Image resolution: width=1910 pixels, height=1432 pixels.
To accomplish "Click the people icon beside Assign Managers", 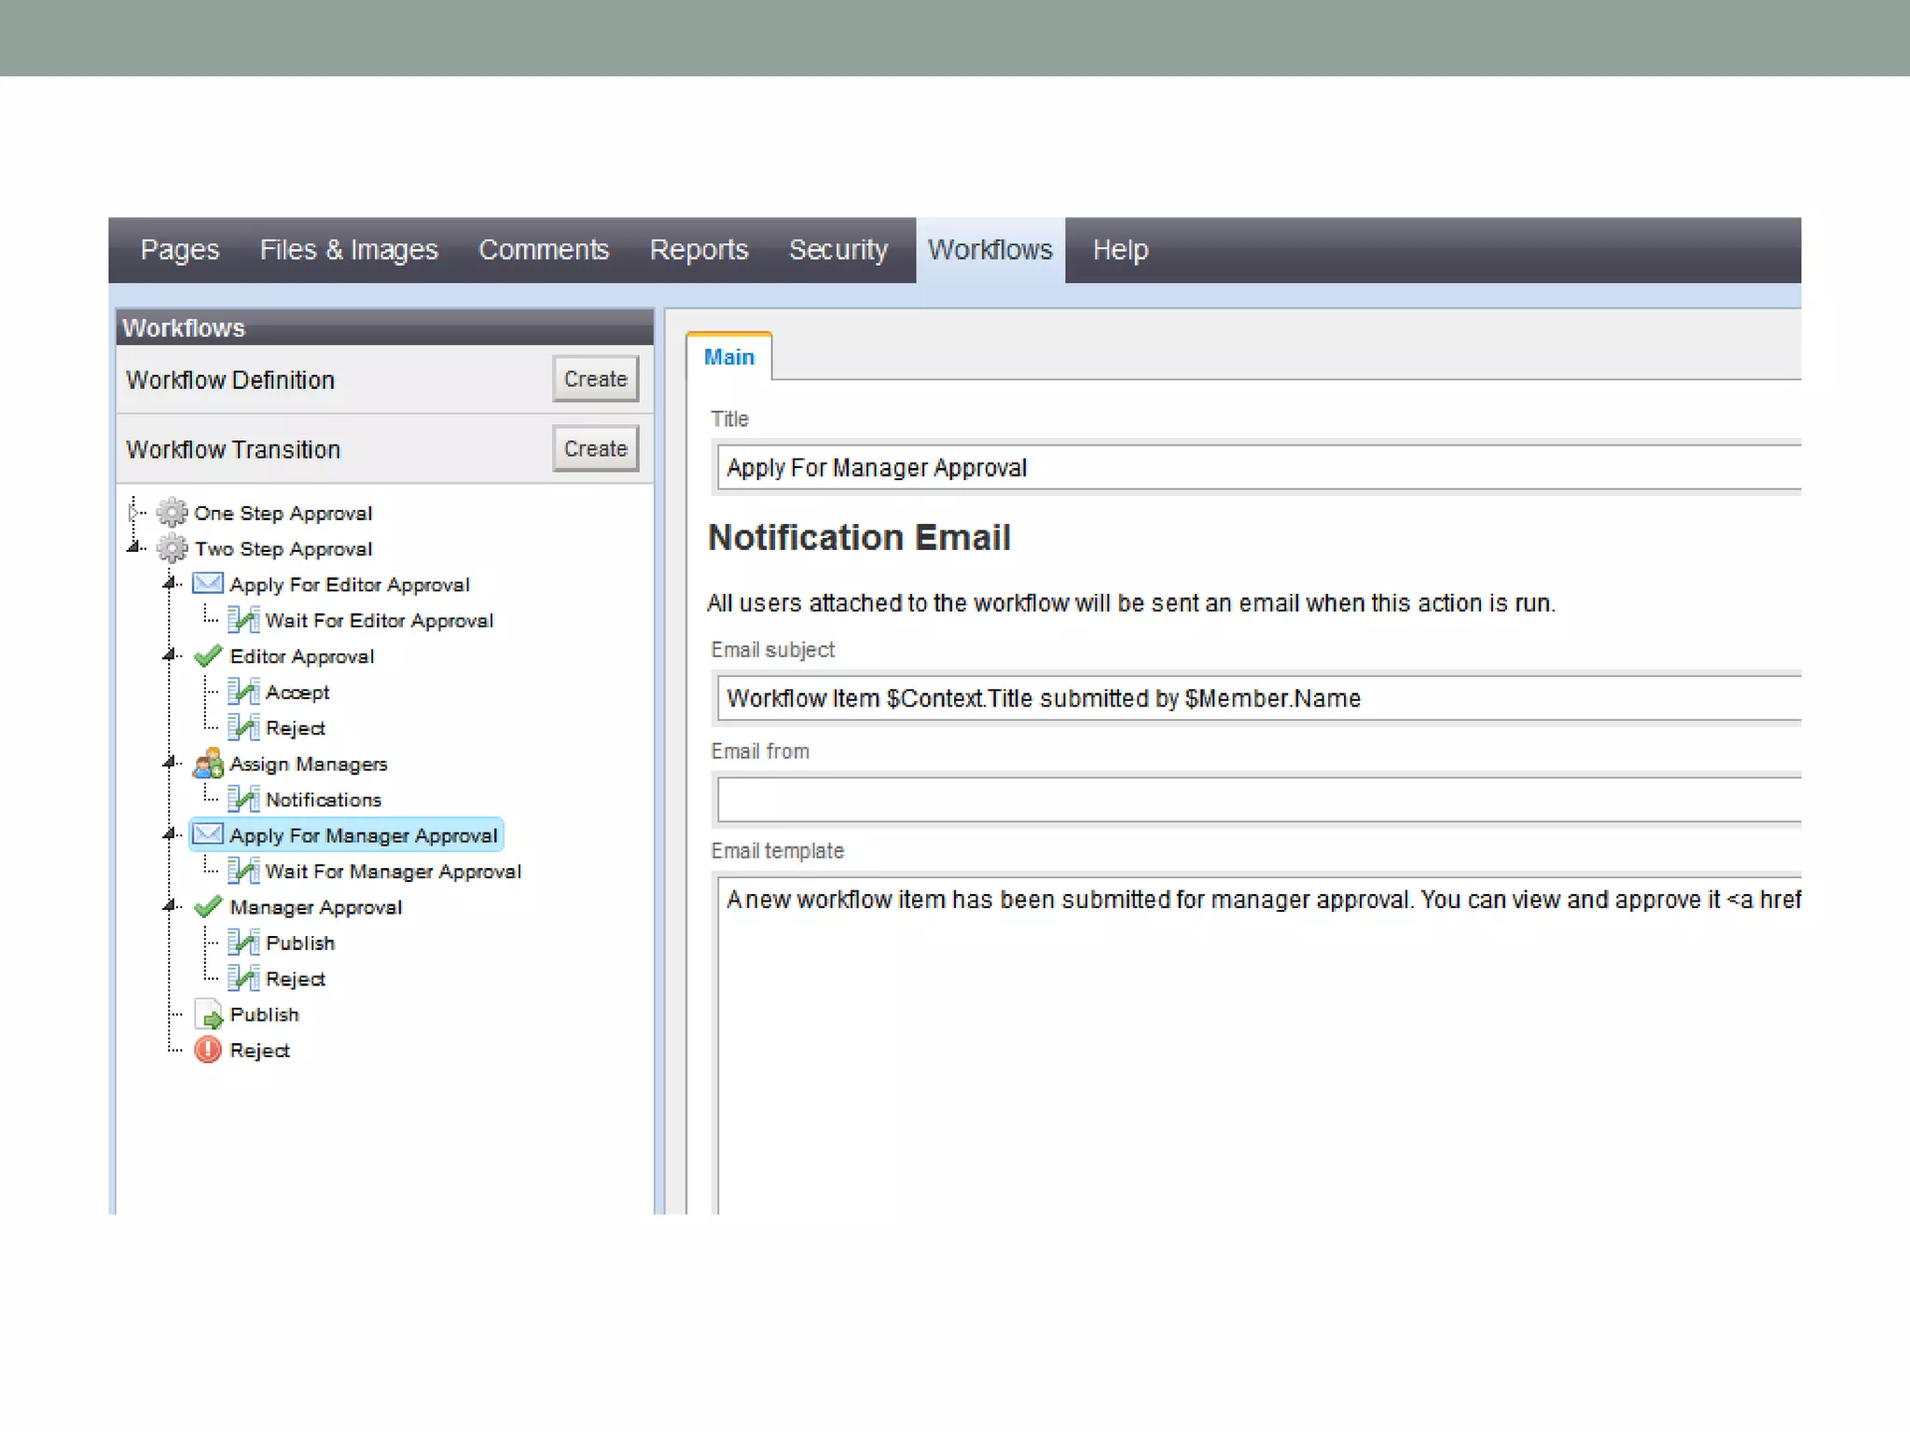I will [x=207, y=764].
